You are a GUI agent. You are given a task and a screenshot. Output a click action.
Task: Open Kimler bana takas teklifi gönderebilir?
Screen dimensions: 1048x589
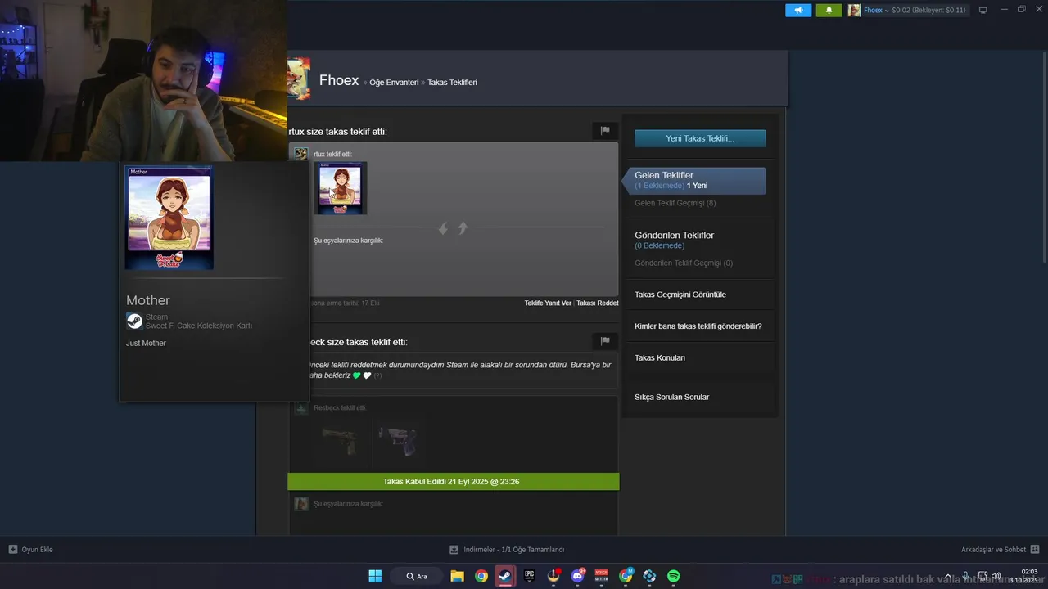point(698,326)
